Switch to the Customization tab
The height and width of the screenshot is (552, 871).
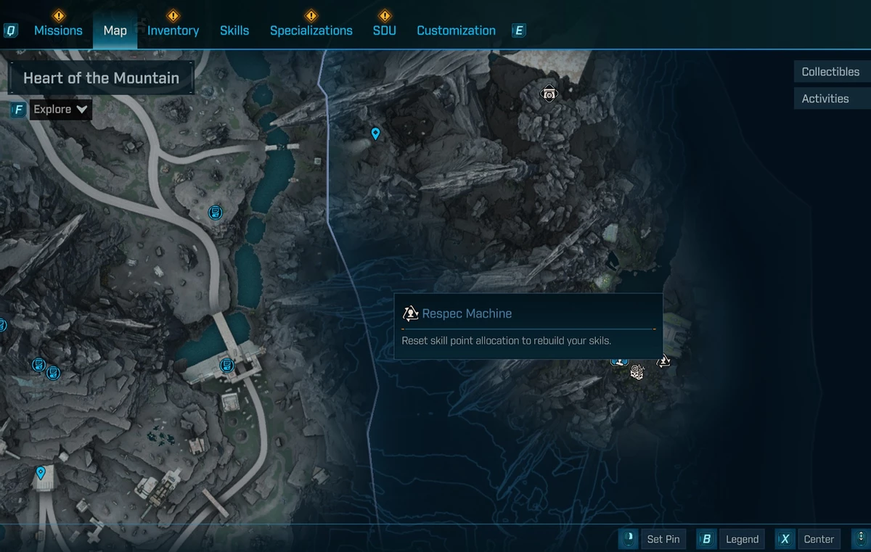pyautogui.click(x=456, y=30)
